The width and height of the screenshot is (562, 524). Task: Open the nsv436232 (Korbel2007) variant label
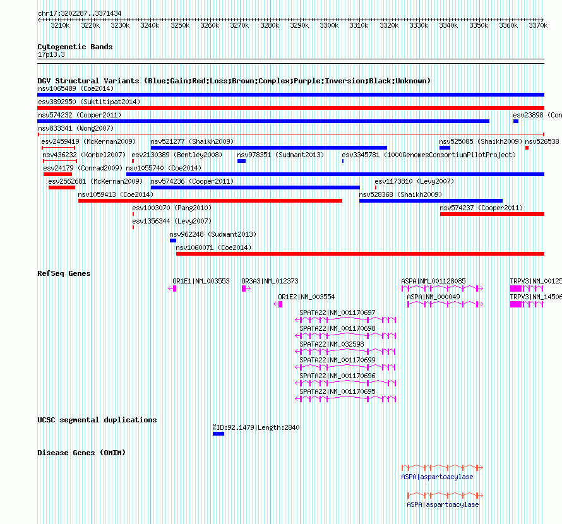click(84, 155)
